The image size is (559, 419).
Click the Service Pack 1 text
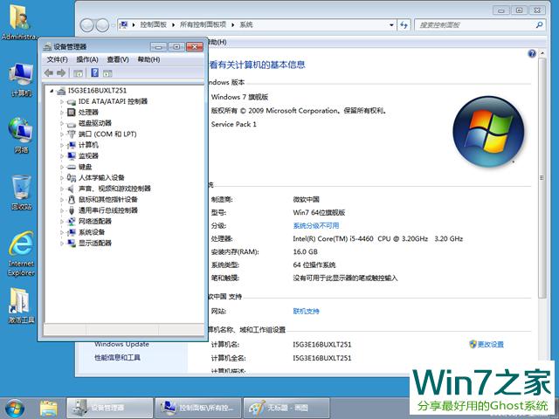[233, 124]
